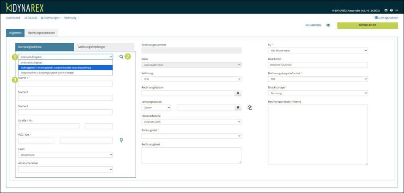Switch to the Rechnungspositionen tab
The image size is (404, 193).
(42, 33)
